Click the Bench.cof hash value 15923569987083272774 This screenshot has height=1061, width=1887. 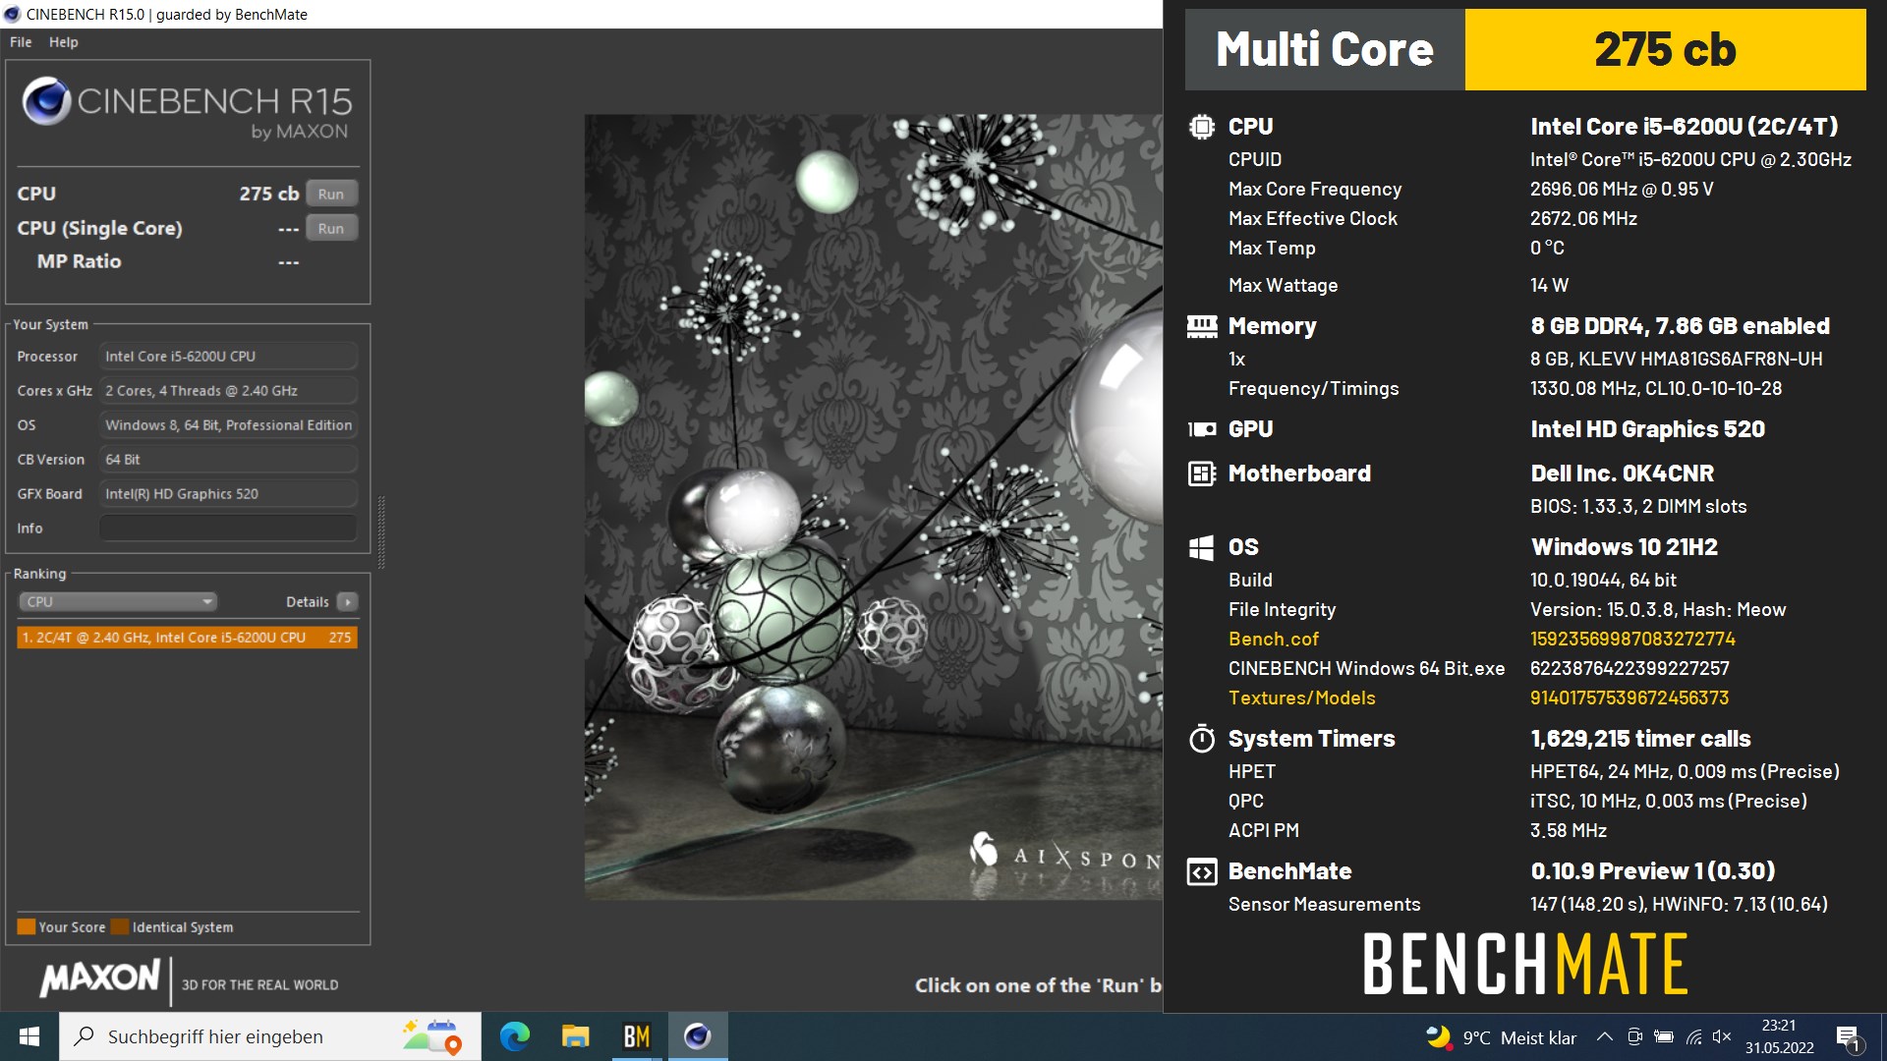(x=1632, y=639)
